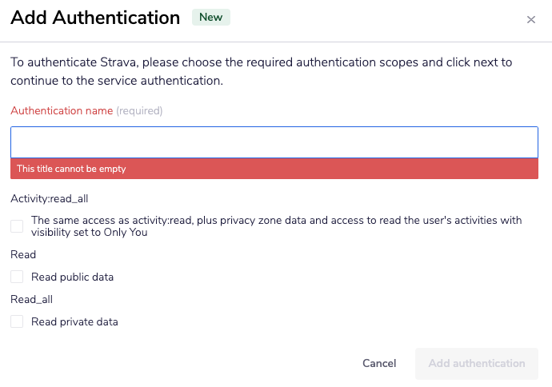Click the Authentication name input field
552x387 pixels.
(x=274, y=142)
